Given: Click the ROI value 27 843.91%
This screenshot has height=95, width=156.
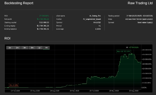Looking at the screenshot, I should [44, 16].
